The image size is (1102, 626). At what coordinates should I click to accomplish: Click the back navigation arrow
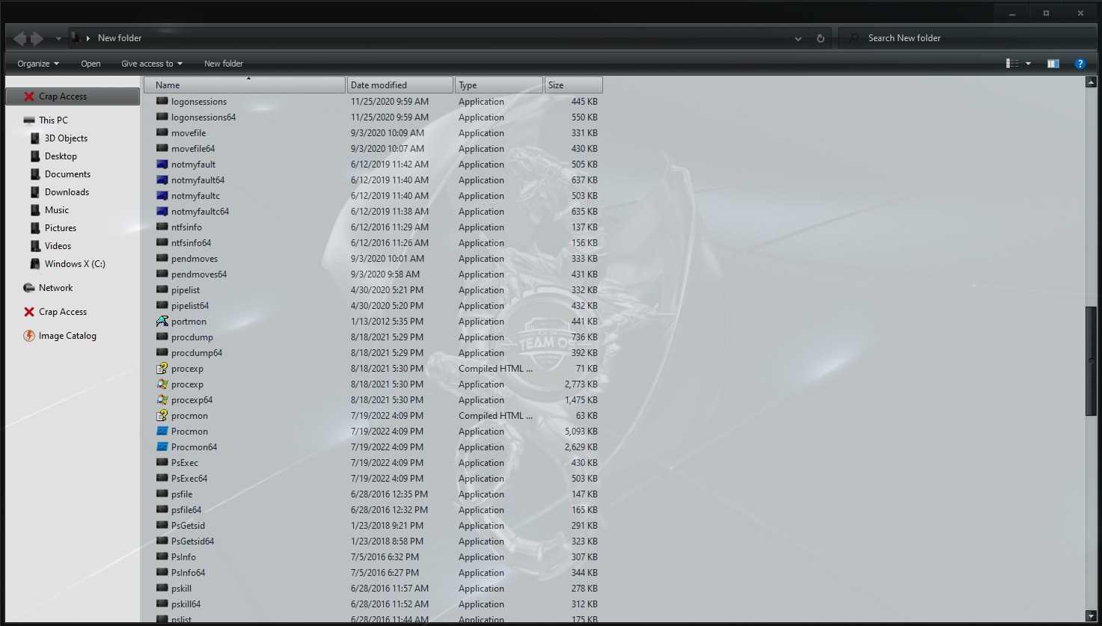click(x=20, y=38)
